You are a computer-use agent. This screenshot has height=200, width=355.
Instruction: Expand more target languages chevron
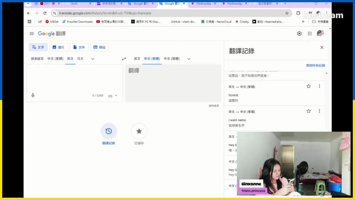(189, 59)
